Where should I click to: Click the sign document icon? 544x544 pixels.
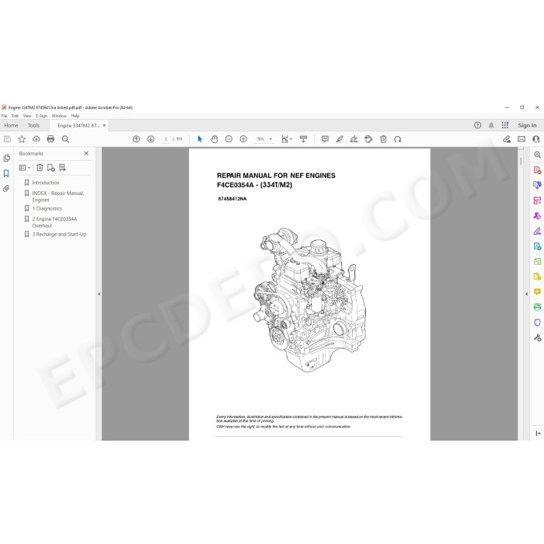point(354,139)
